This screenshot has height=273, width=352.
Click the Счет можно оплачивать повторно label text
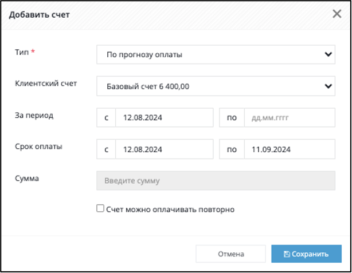coord(170,209)
